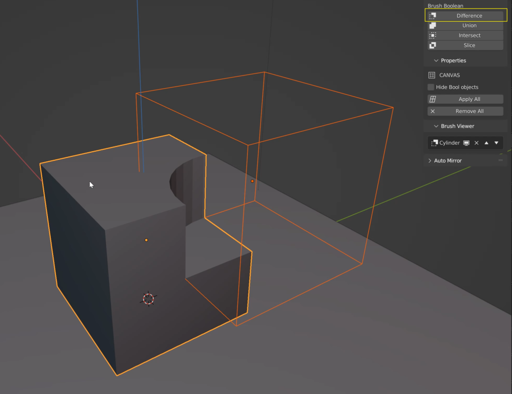
Task: Click the Brush Boolean heading
Action: click(x=445, y=6)
